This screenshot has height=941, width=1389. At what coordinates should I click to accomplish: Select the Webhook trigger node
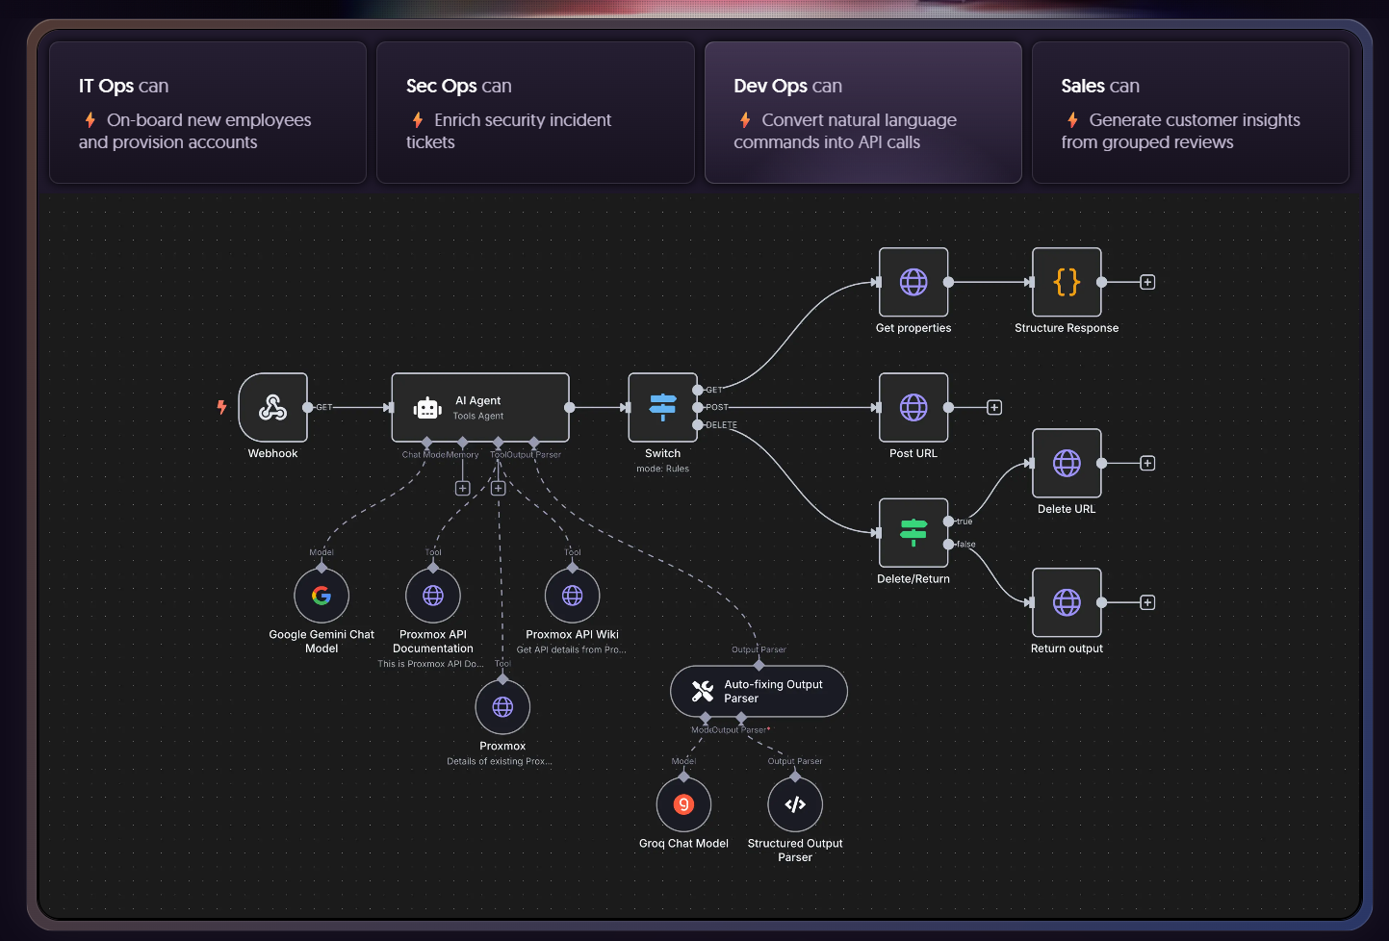coord(273,407)
